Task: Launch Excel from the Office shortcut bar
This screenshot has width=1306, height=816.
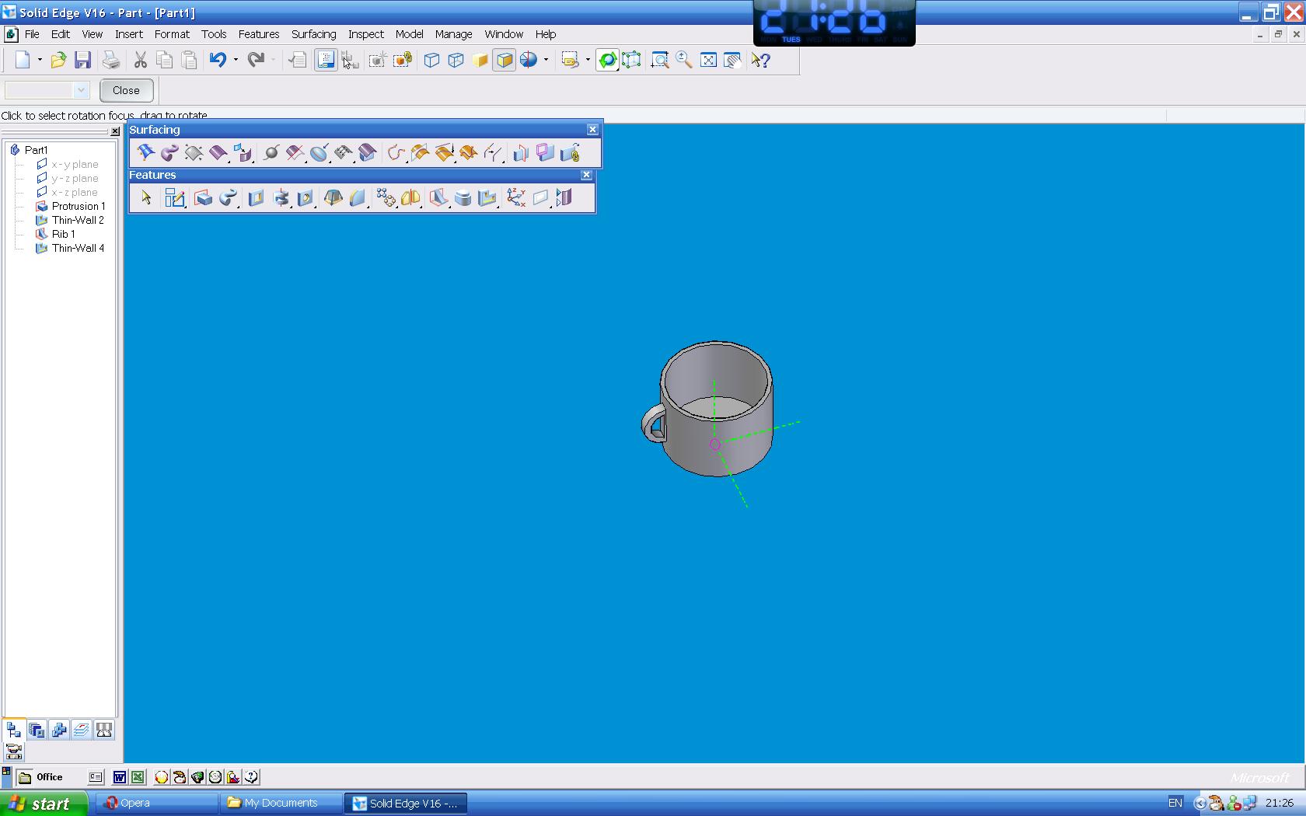Action: pos(138,776)
